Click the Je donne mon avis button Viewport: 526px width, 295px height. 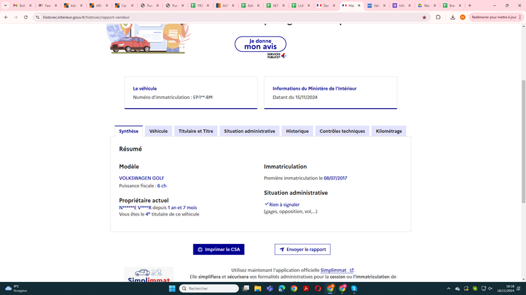pyautogui.click(x=260, y=44)
